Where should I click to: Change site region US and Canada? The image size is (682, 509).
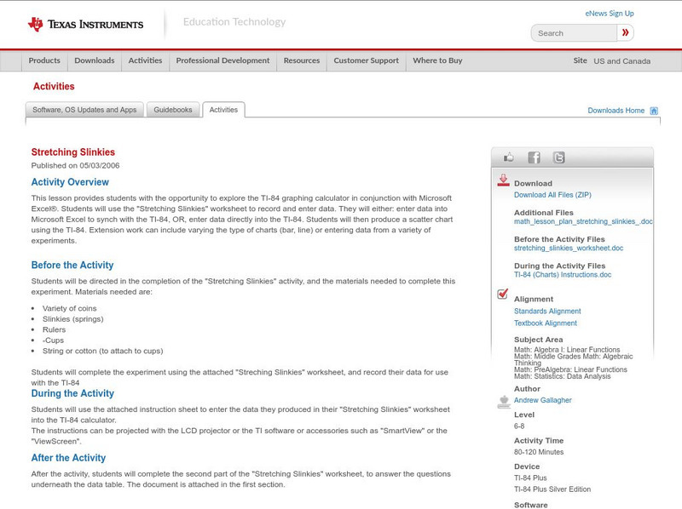point(622,61)
